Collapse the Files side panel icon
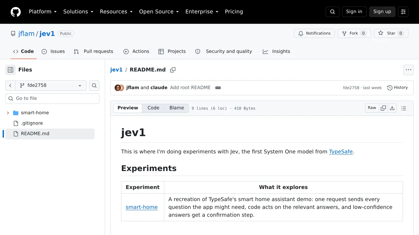This screenshot has width=419, height=235. point(10,70)
